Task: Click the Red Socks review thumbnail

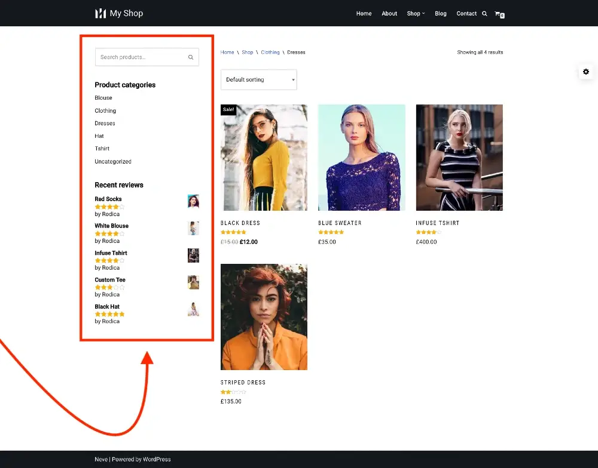Action: [193, 201]
